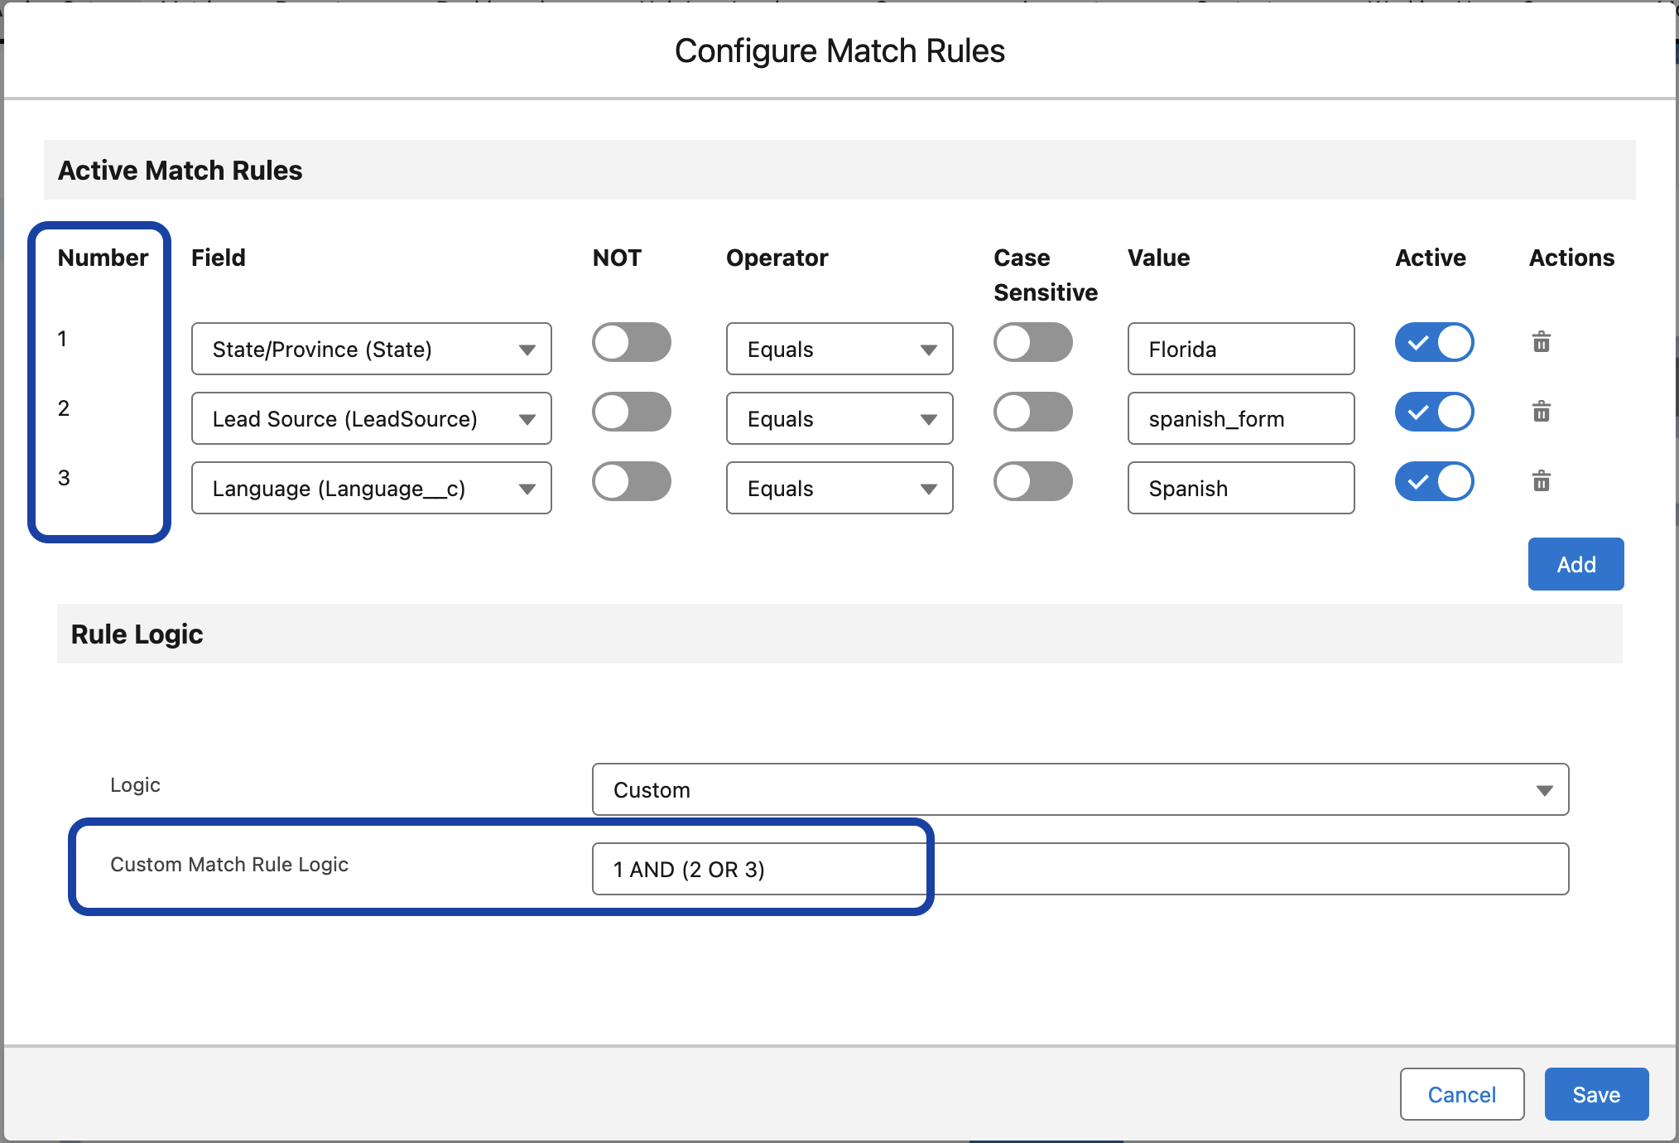Delete the State/Province match rule
Image resolution: width=1679 pixels, height=1143 pixels.
click(1541, 342)
